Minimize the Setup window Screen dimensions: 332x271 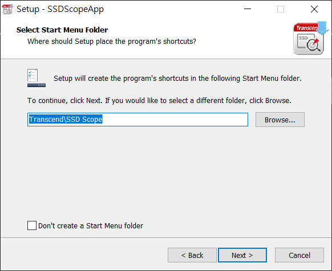click(x=248, y=9)
